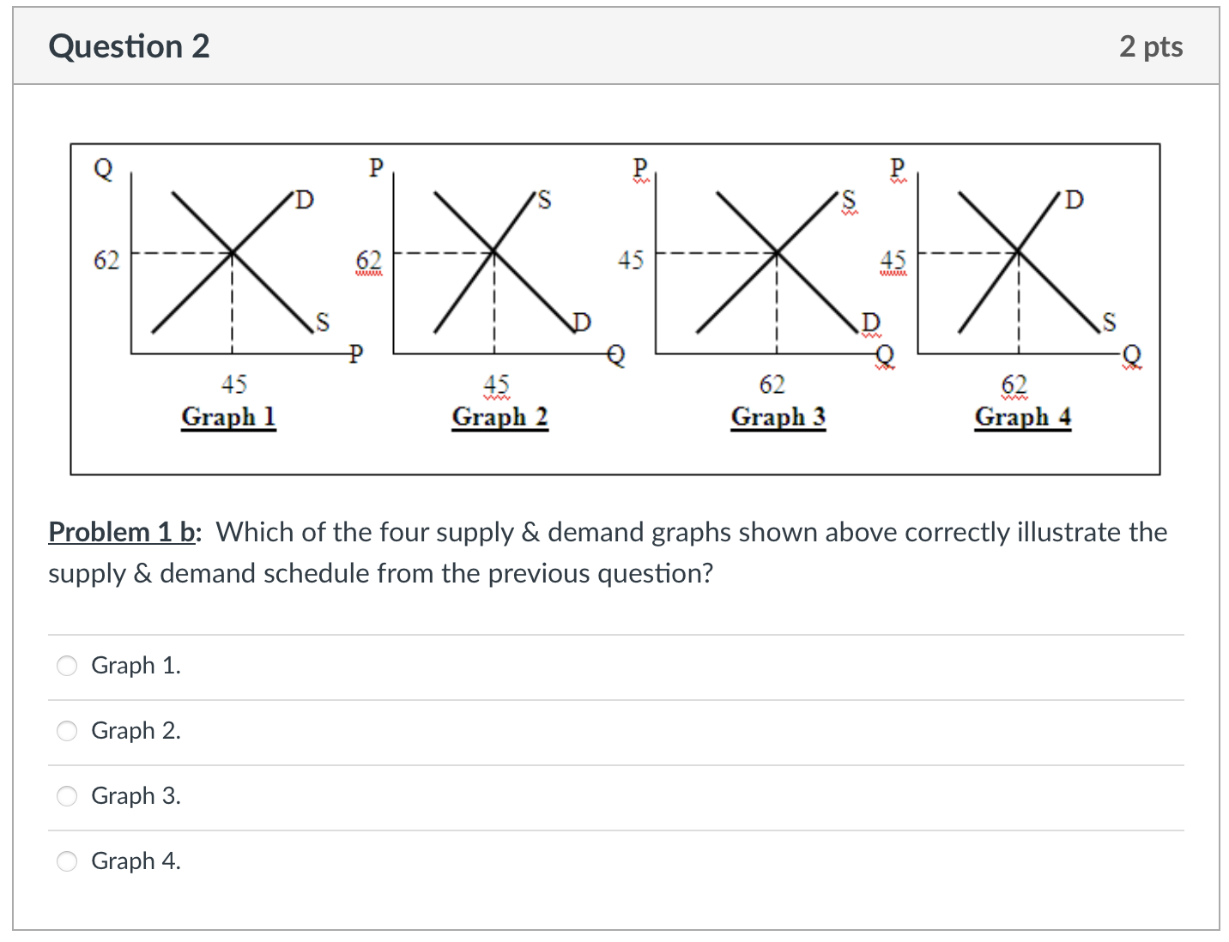Select the Graph 1 radio button
Image resolution: width=1229 pixels, height=942 pixels.
pyautogui.click(x=66, y=665)
